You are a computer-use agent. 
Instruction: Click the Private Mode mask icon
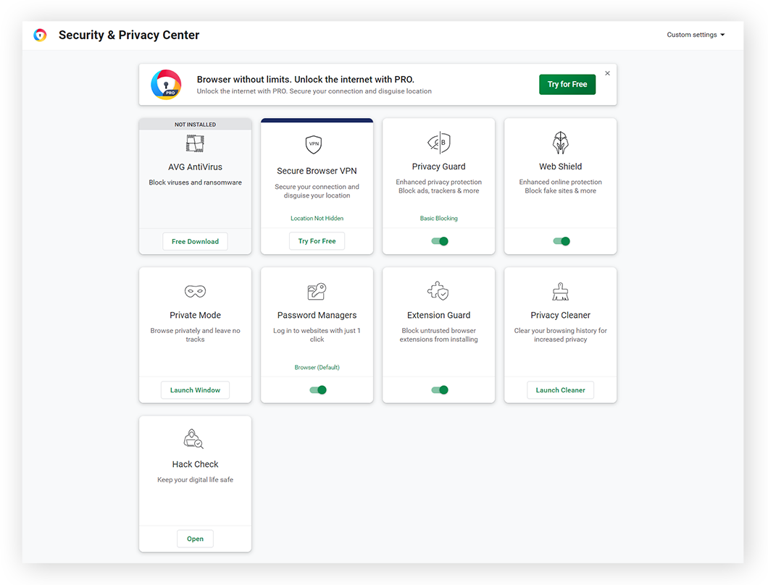[195, 291]
